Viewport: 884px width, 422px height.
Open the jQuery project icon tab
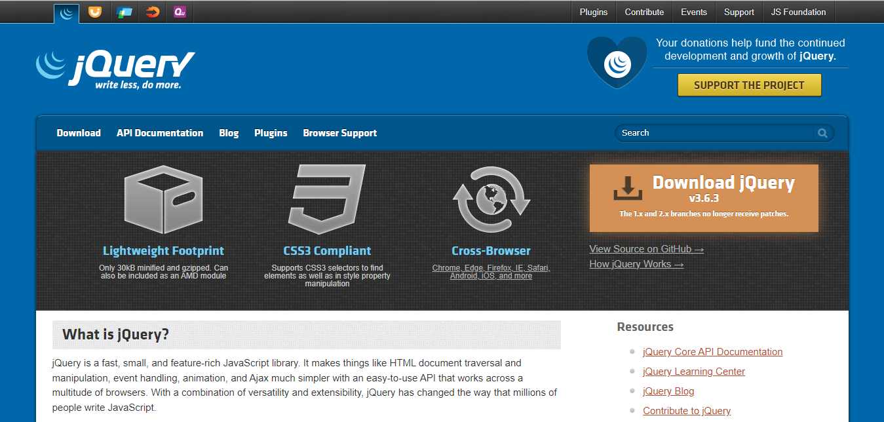66,13
